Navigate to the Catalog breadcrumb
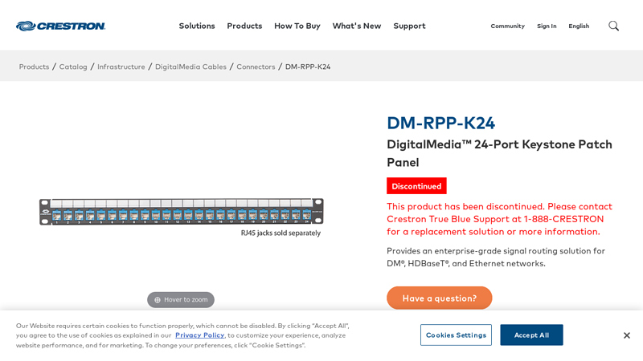 tap(73, 67)
